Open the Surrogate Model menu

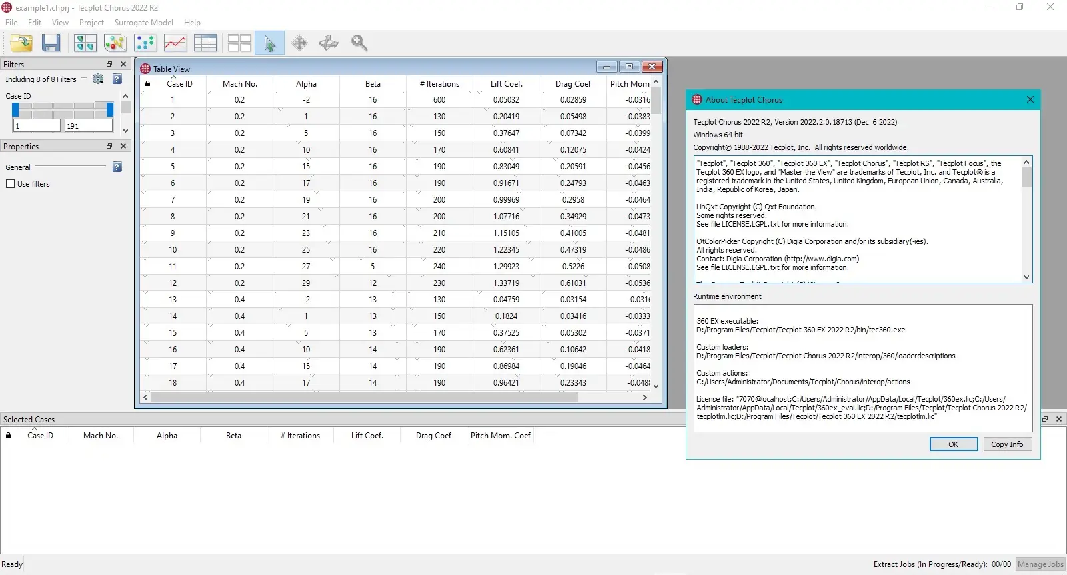pyautogui.click(x=143, y=22)
